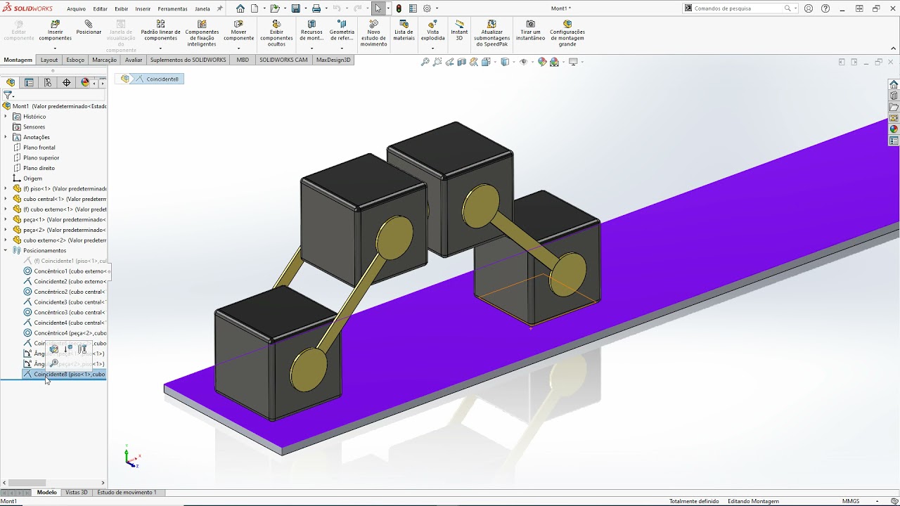
Task: Click the Print icon in the quick toolbar
Action: pyautogui.click(x=316, y=8)
